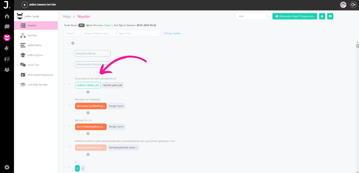Add child under Wehopi For Us
359x173 pixels.
point(88,134)
